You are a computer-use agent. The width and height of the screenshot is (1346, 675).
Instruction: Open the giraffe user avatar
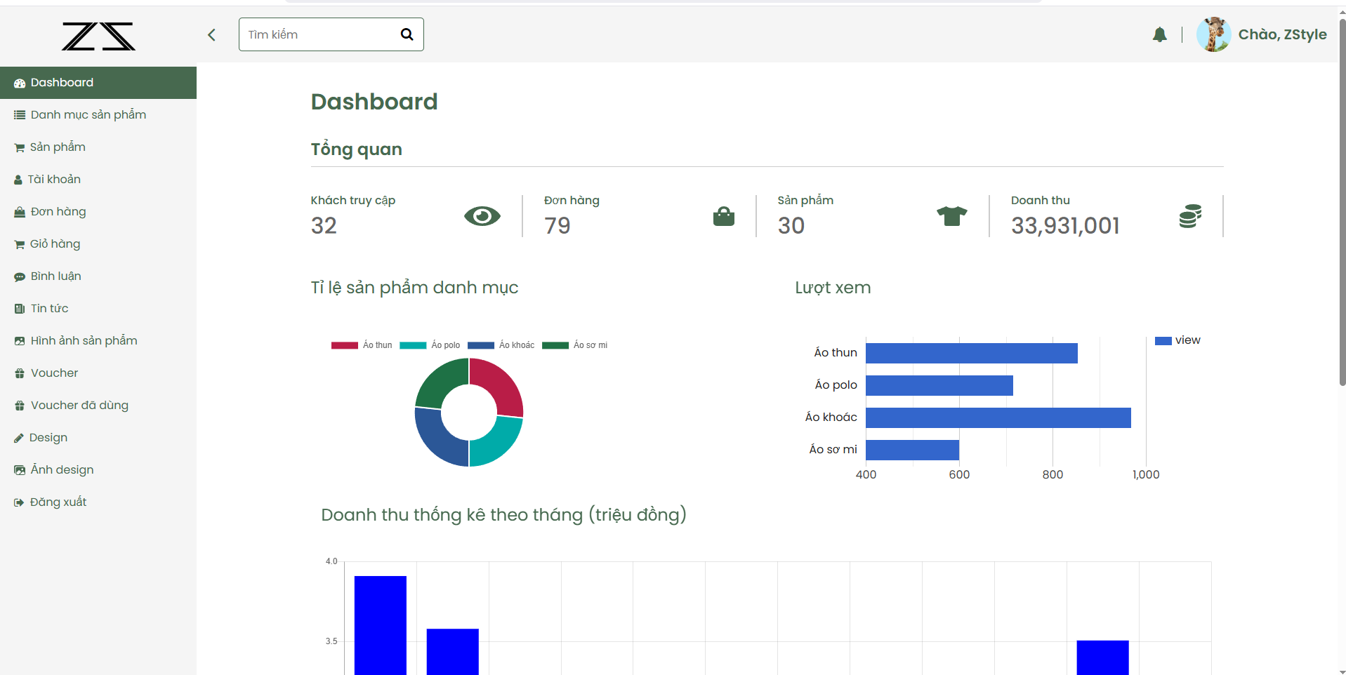click(1213, 34)
